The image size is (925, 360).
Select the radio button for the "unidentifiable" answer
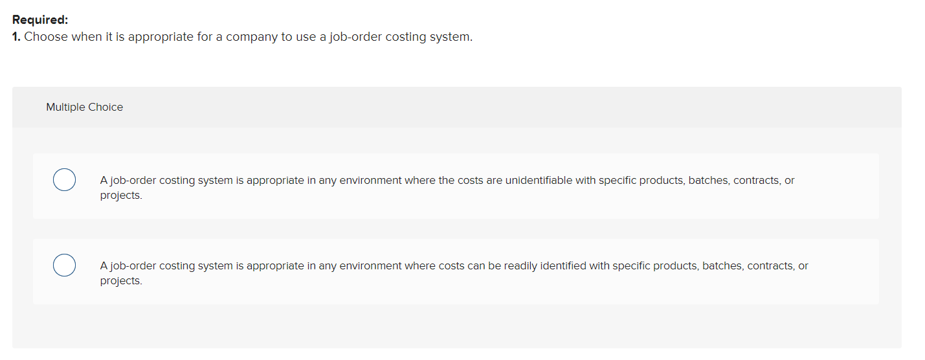pos(64,180)
